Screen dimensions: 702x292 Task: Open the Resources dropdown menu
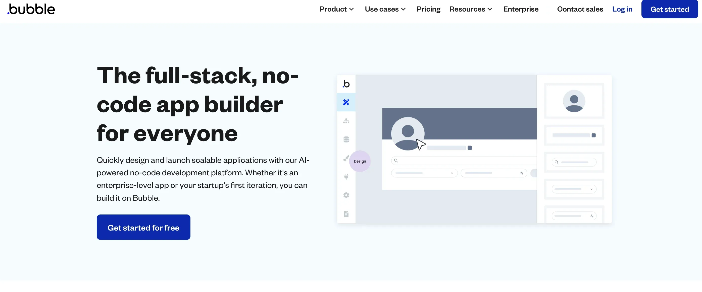[x=471, y=9]
